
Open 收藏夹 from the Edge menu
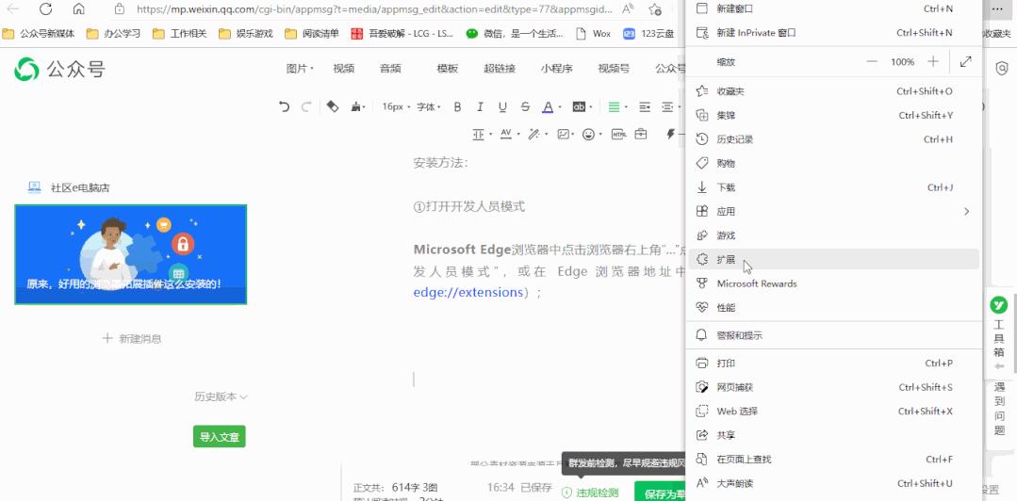(833, 91)
